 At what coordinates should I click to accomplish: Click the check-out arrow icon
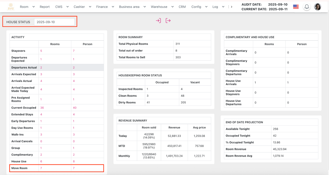coord(168,21)
